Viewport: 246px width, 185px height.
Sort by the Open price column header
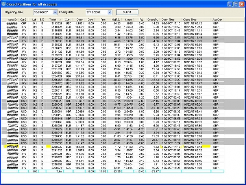(x=80, y=20)
